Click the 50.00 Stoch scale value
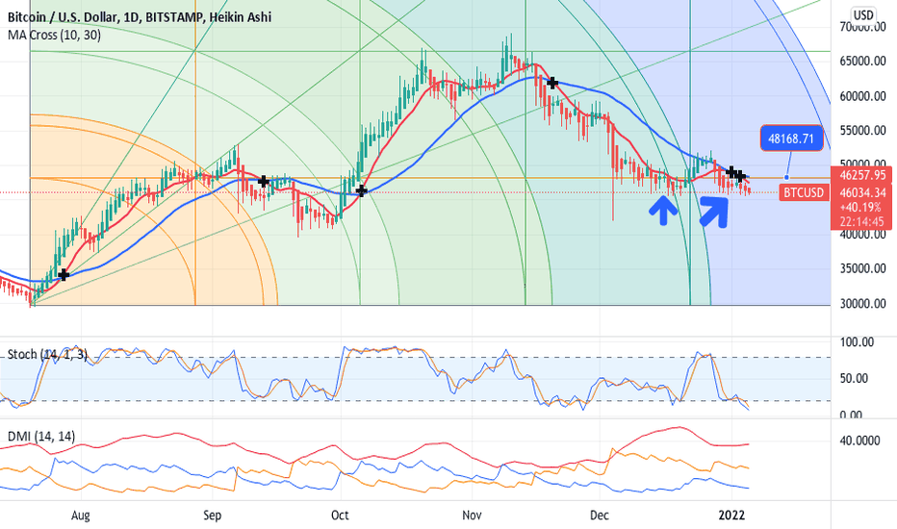 [854, 379]
